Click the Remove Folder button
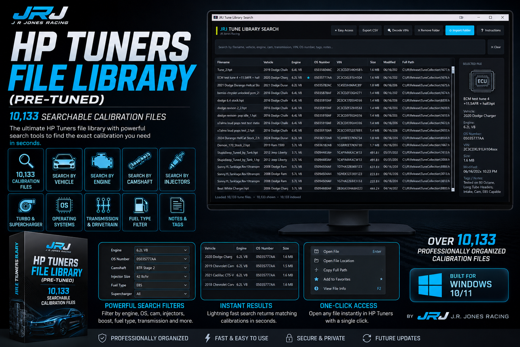Viewport: 520px width, 347px height. pos(429,30)
